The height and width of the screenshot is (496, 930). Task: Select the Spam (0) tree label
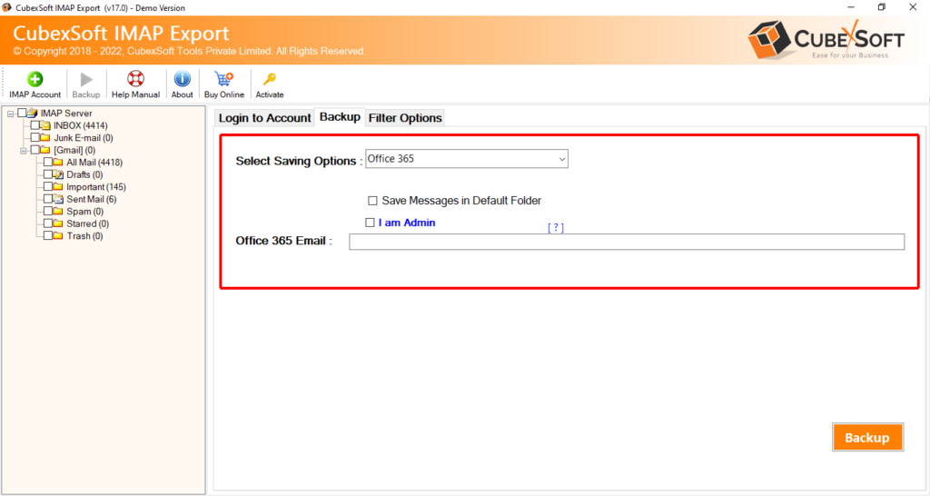coord(84,212)
